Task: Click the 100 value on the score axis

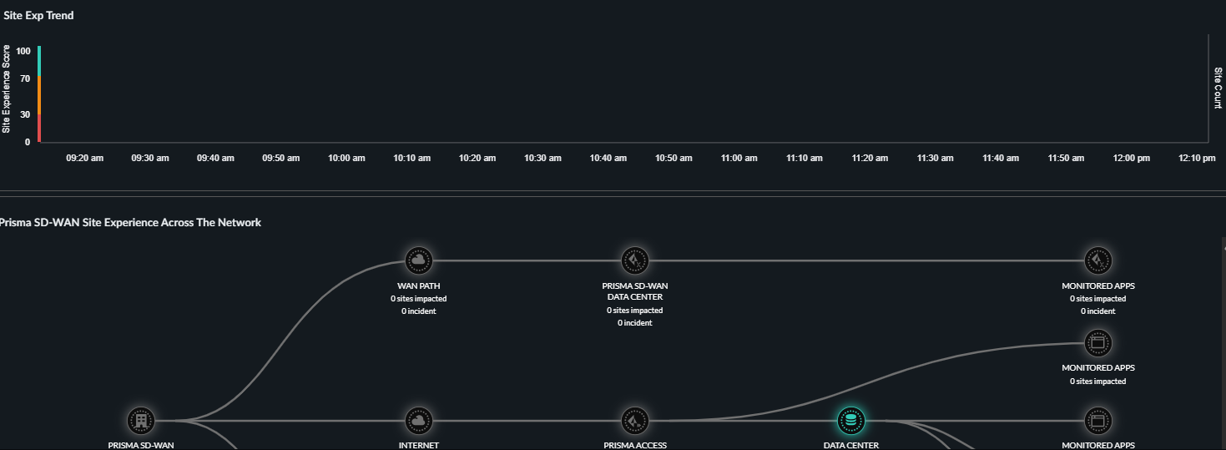Action: point(23,52)
